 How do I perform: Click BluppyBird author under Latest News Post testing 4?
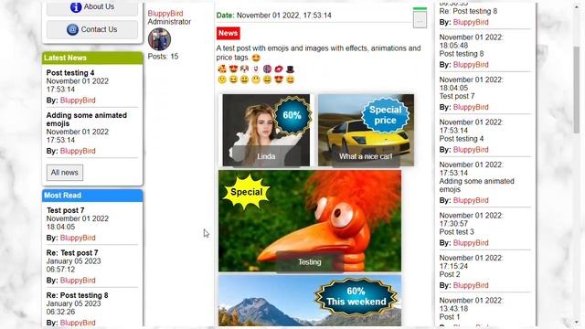(78, 101)
